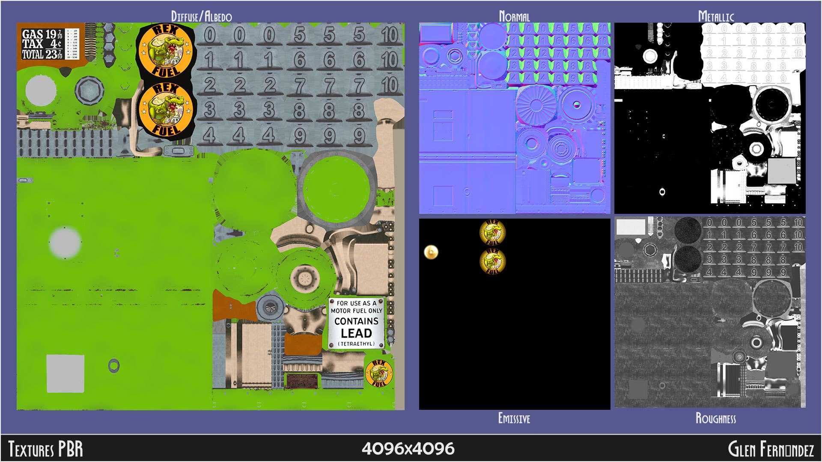The height and width of the screenshot is (462, 822).
Task: Click the small ring shape near grey square
Action: 113,366
